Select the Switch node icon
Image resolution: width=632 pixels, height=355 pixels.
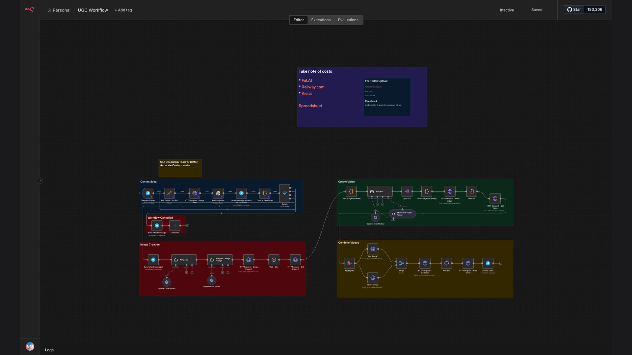(x=284, y=193)
